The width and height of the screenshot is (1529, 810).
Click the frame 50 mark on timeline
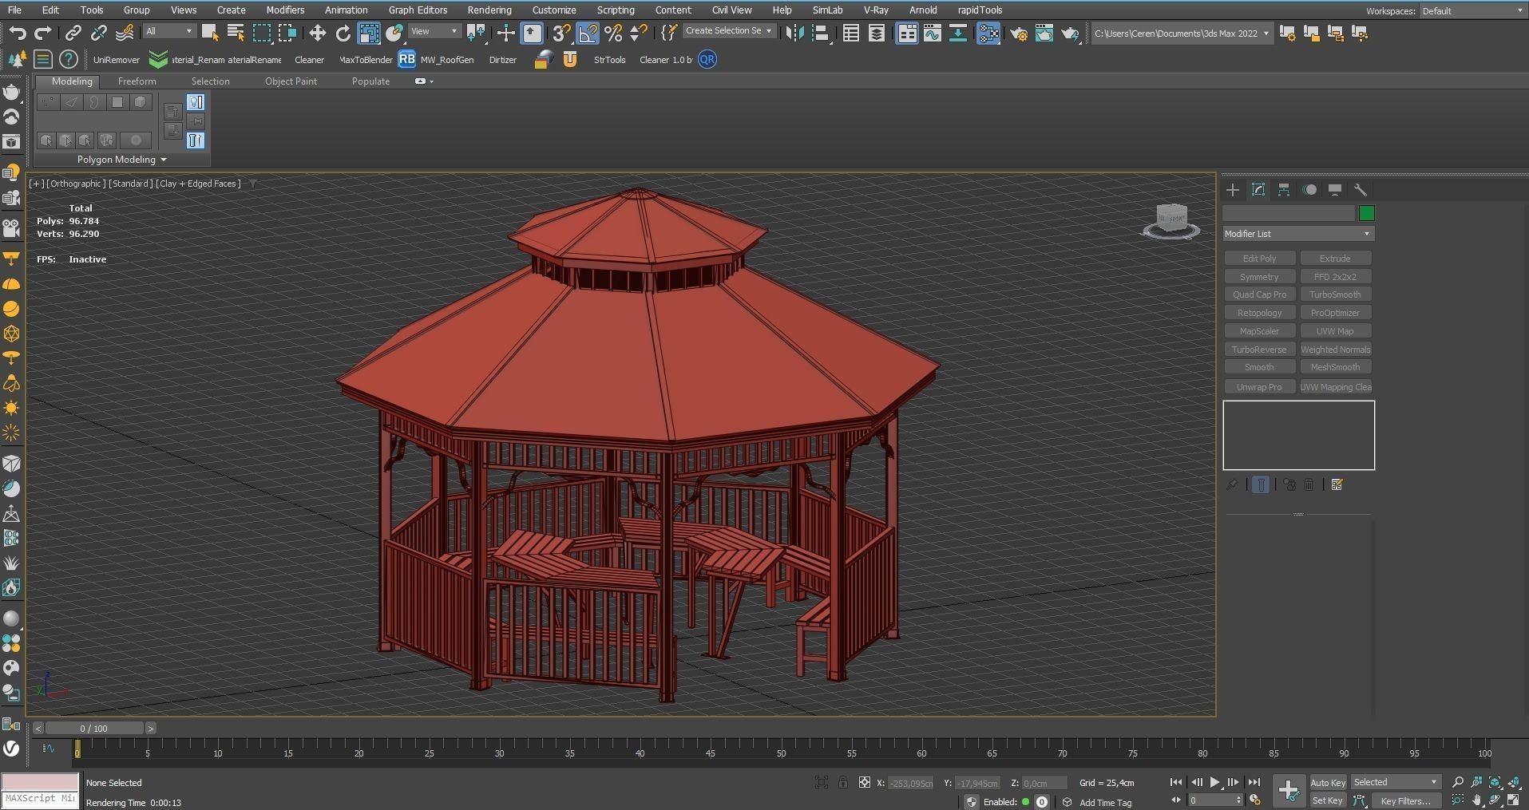pos(781,753)
